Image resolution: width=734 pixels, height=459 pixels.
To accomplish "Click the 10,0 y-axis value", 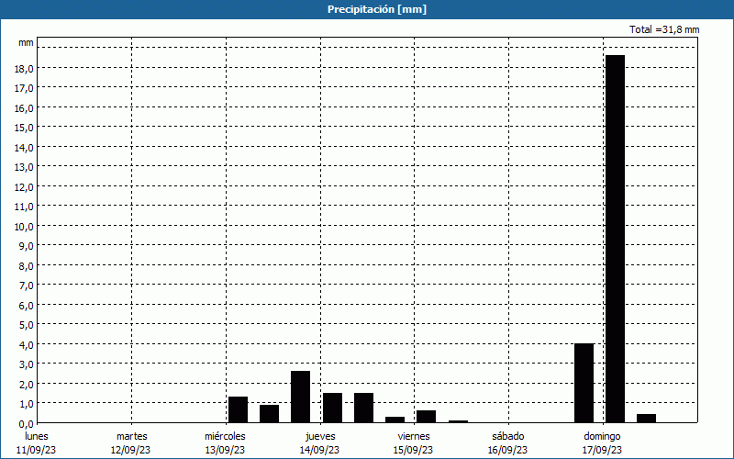I will pyautogui.click(x=24, y=226).
